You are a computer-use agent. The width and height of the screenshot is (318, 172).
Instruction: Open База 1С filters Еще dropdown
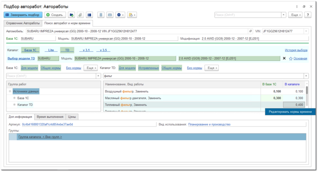tap(91, 68)
